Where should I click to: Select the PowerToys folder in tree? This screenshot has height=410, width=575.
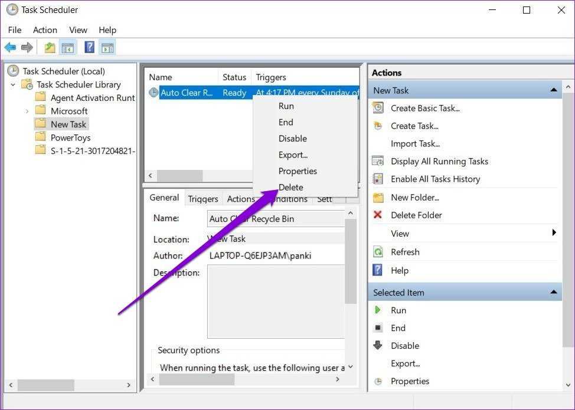pos(70,137)
